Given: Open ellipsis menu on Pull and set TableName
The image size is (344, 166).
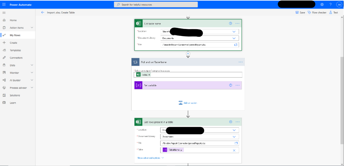Looking at the screenshot, I should [x=241, y=62].
